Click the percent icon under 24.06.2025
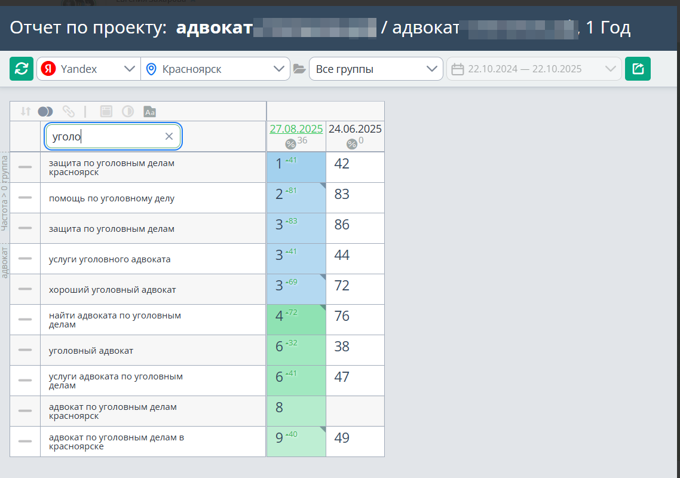The image size is (680, 478). pyautogui.click(x=351, y=143)
